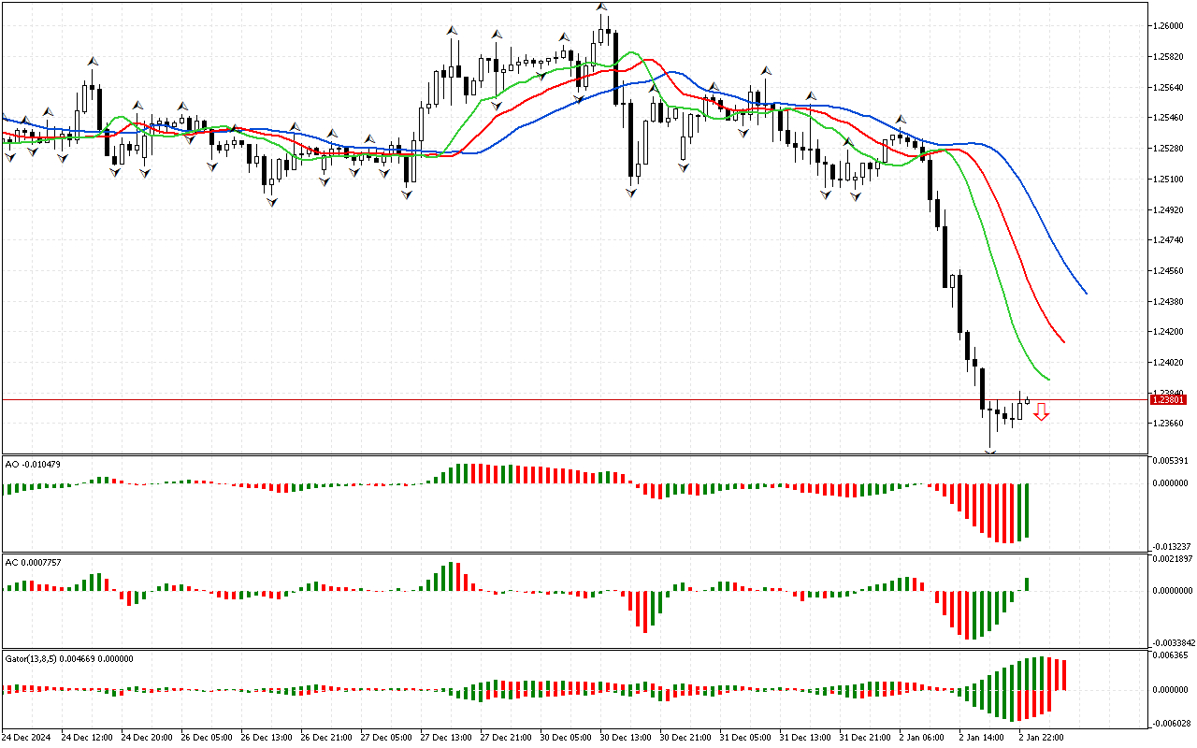Click the 1.25820 price axis label
The height and width of the screenshot is (748, 1197).
click(1169, 57)
